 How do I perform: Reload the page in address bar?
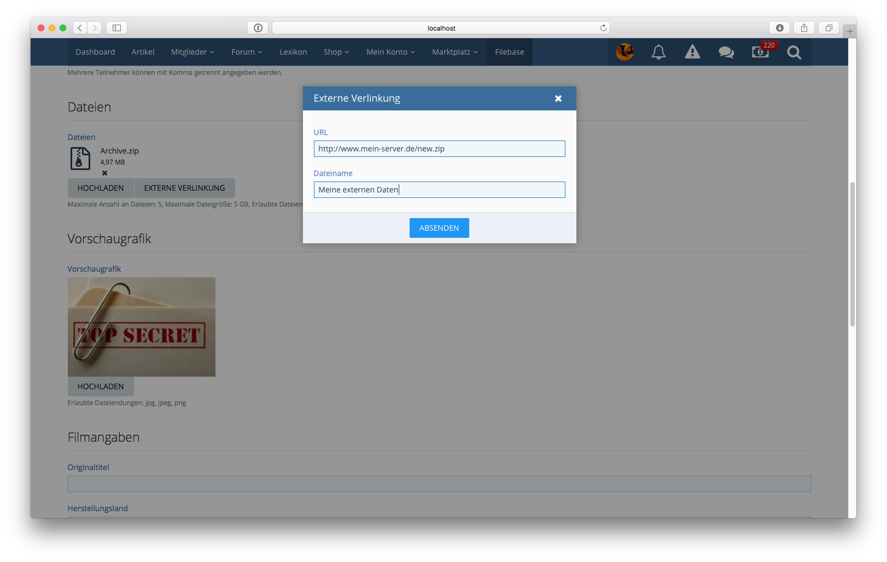(x=603, y=28)
